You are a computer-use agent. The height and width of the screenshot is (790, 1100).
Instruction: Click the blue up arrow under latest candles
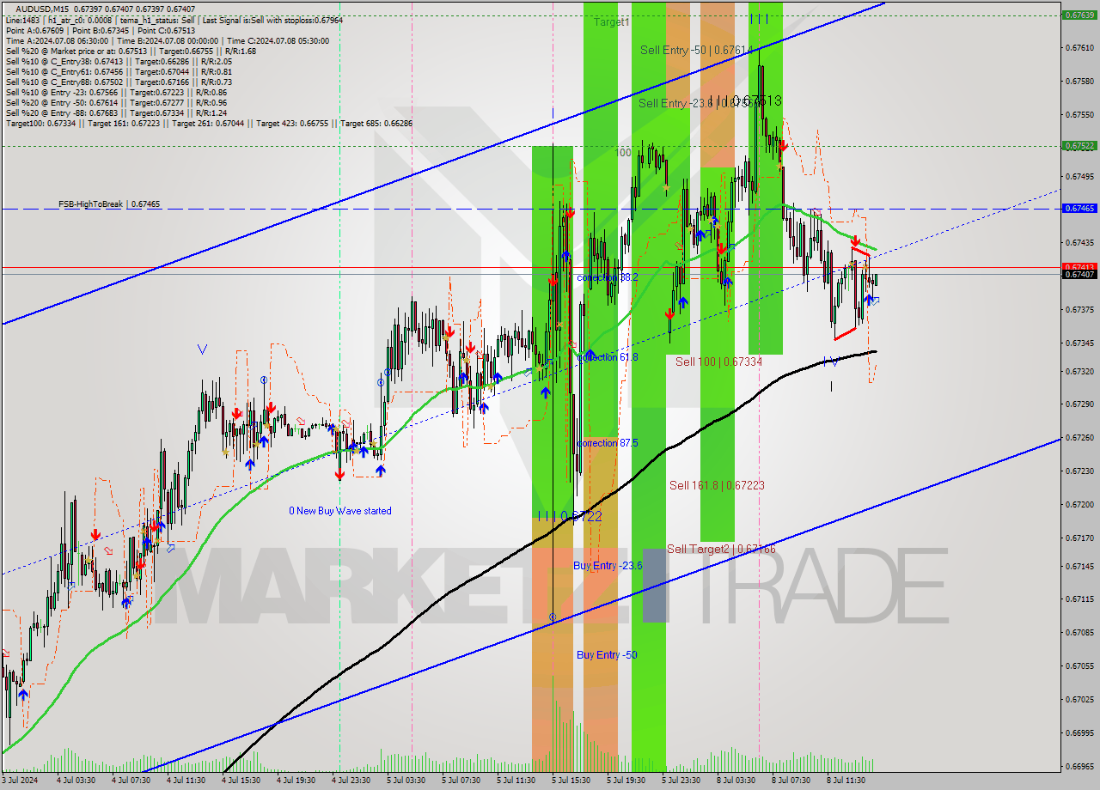point(869,300)
